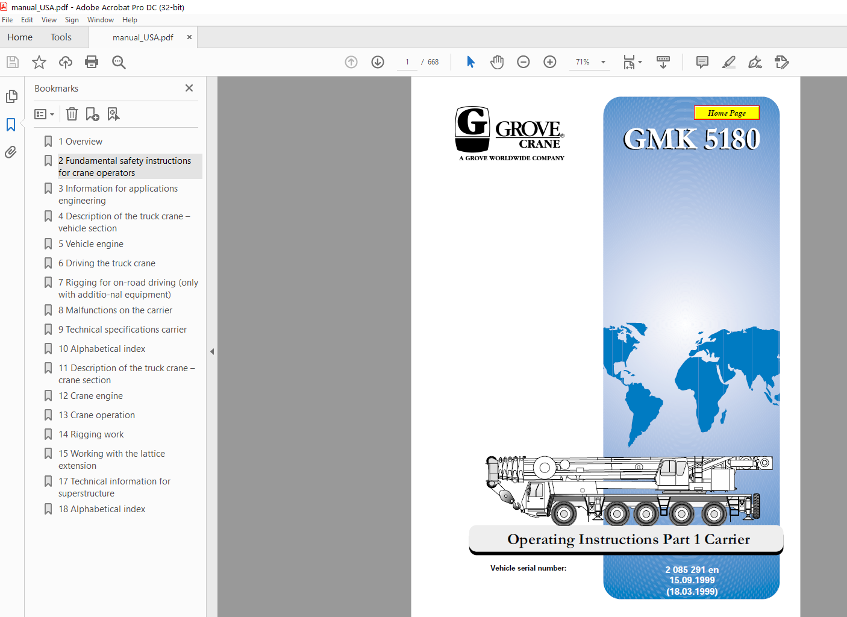Go to next page arrow

pyautogui.click(x=378, y=62)
